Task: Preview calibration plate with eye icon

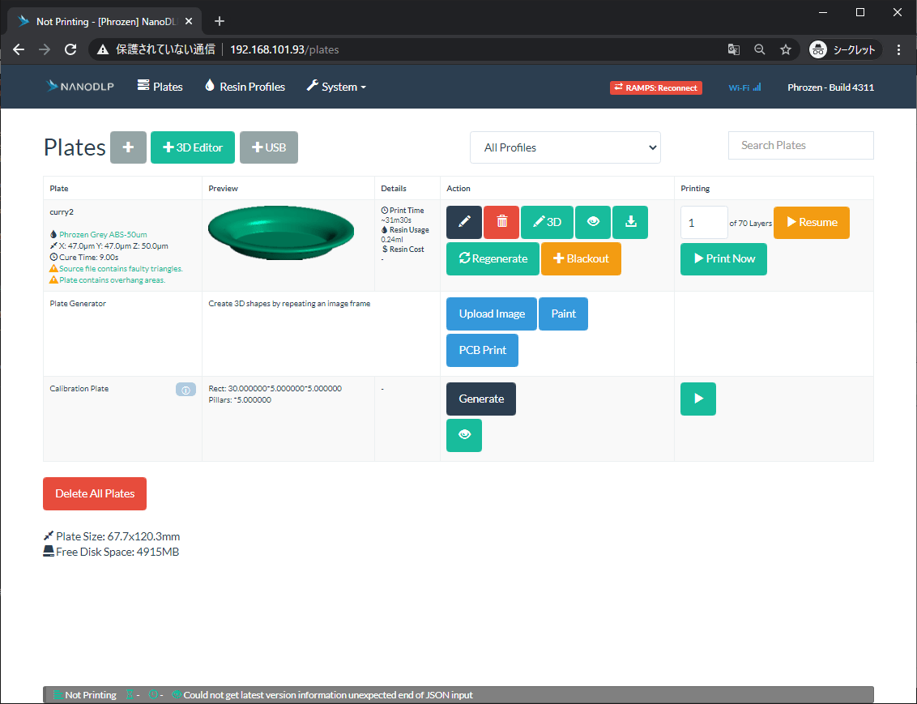Action: [x=463, y=435]
